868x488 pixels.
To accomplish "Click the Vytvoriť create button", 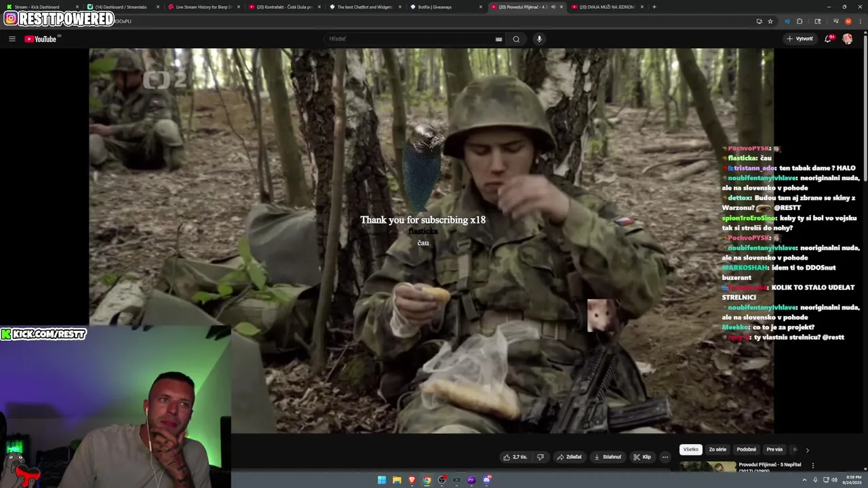I will (800, 39).
